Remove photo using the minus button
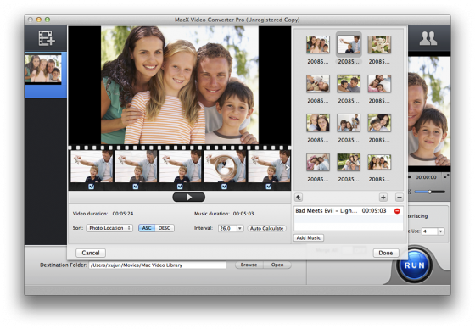 [400, 198]
